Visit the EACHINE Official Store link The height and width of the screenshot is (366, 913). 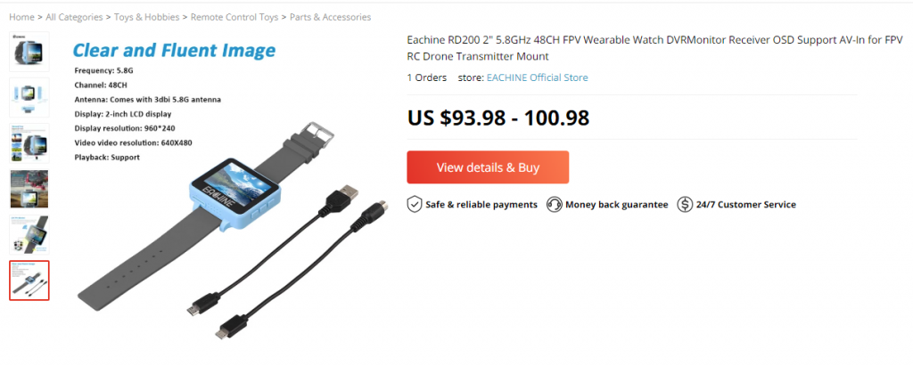click(x=538, y=77)
